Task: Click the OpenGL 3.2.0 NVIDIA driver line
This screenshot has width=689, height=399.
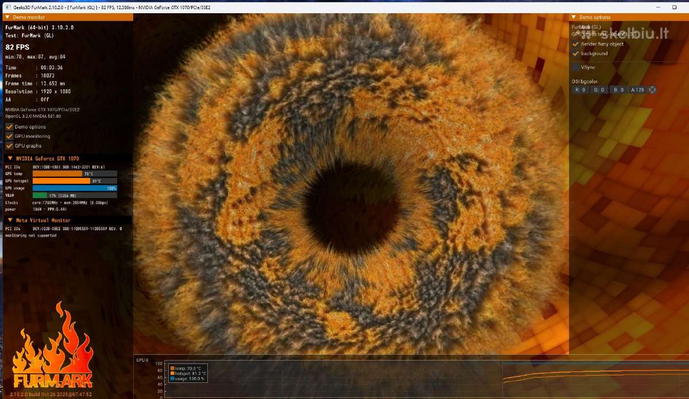Action: pyautogui.click(x=33, y=116)
